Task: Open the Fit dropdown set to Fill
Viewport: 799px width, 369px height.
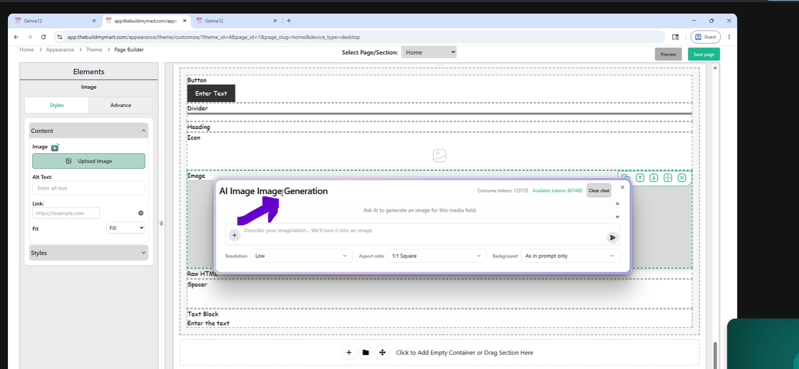Action: pos(126,228)
